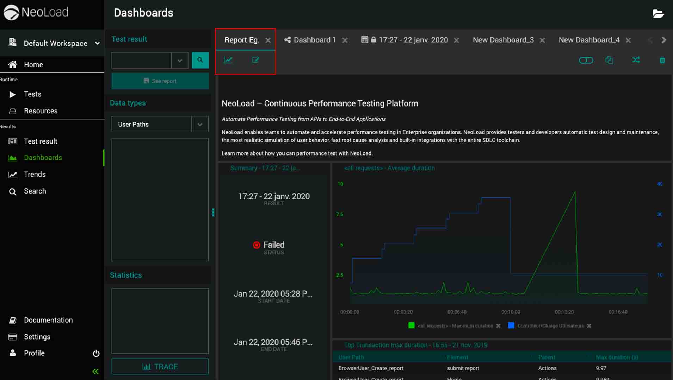Switch to the Dashboard 1 tab
Image resolution: width=673 pixels, height=380 pixels.
click(x=314, y=40)
